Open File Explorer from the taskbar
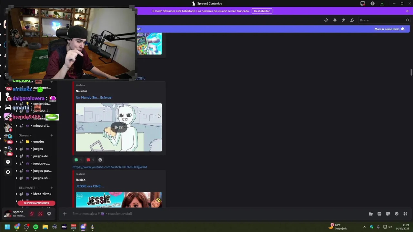This screenshot has width=413, height=232. [x=45, y=227]
